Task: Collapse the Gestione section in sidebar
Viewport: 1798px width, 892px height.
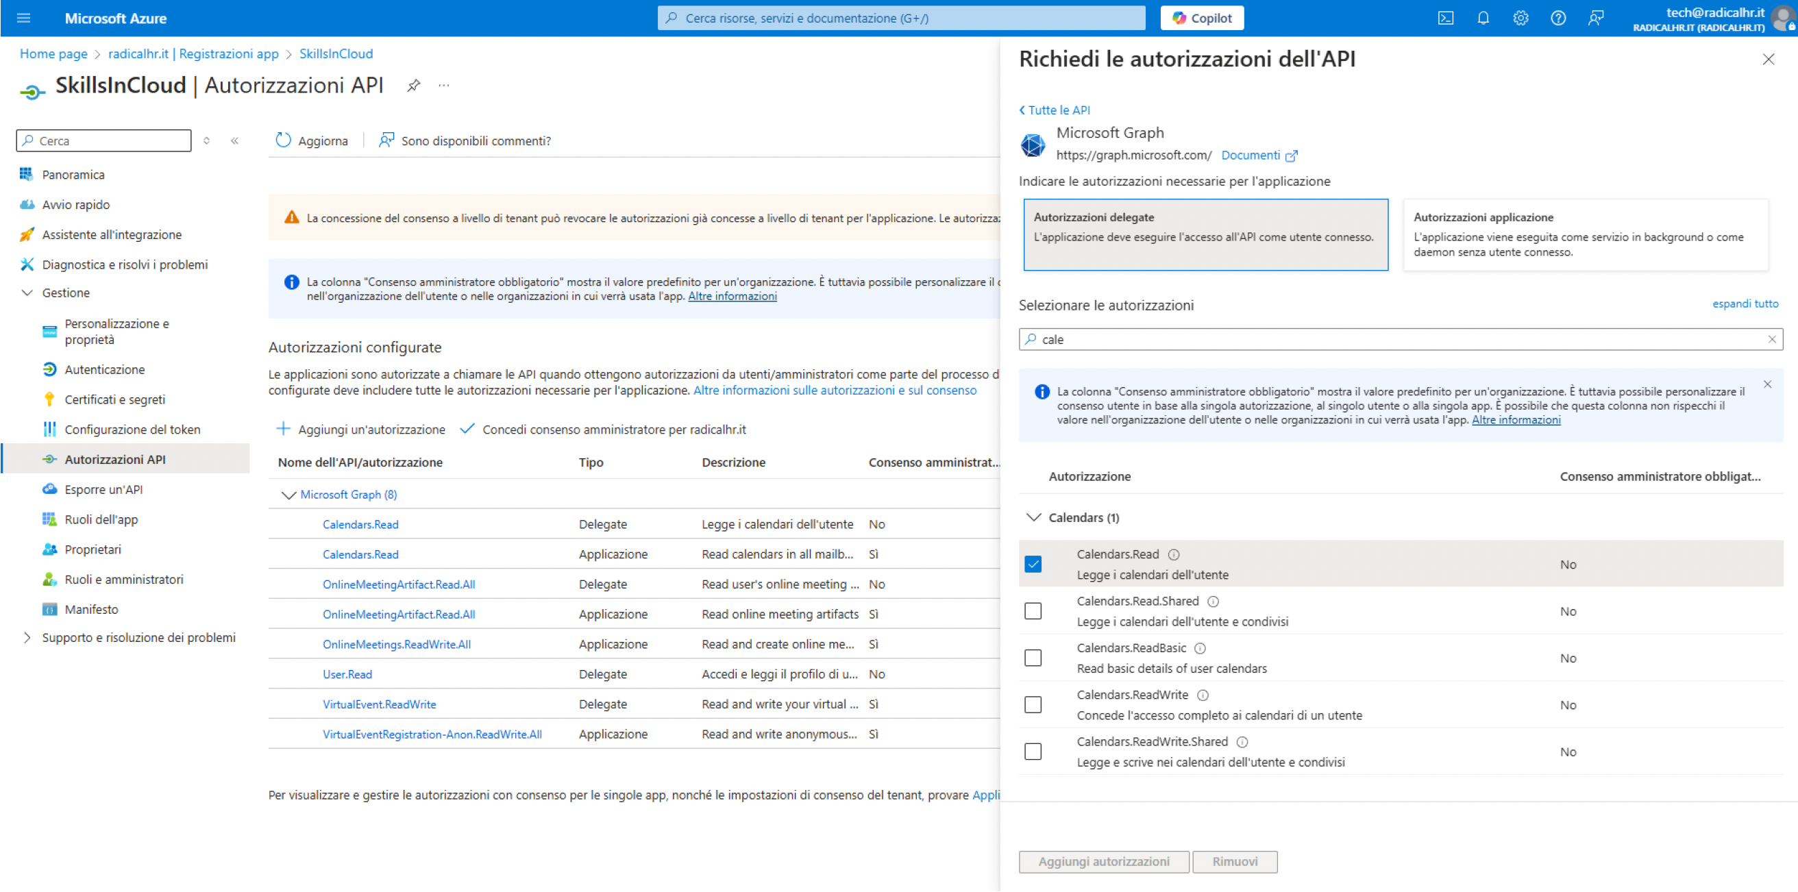Action: (x=27, y=293)
